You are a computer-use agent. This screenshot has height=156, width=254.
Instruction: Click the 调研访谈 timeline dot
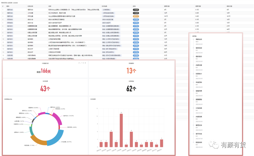(193, 40)
